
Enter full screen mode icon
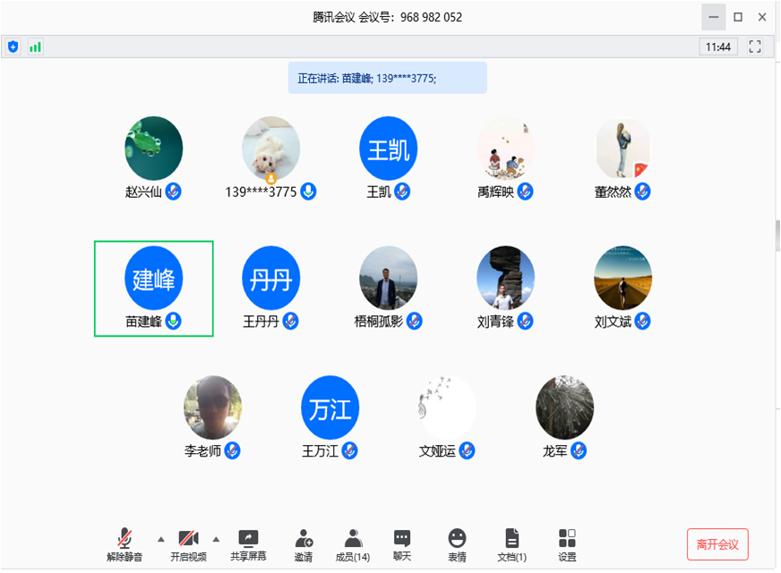tap(755, 47)
